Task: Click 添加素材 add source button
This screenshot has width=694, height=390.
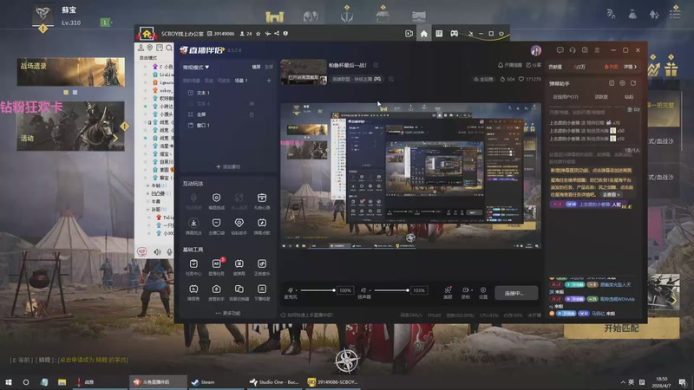Action: click(228, 166)
